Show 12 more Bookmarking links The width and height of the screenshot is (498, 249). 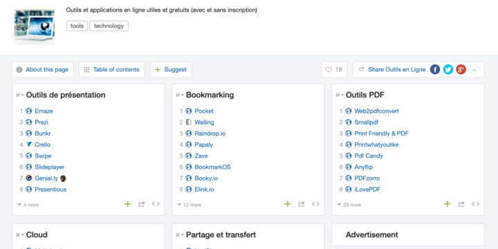[189, 205]
